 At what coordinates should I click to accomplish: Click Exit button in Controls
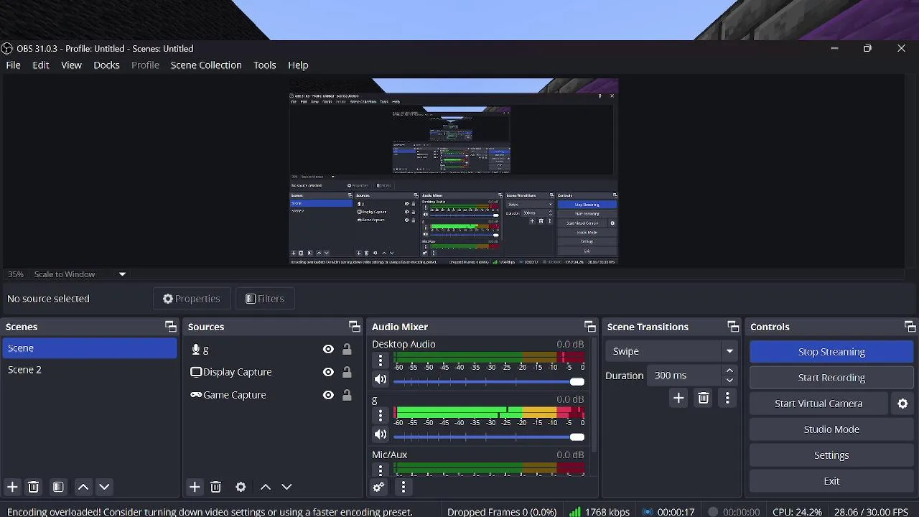pyautogui.click(x=831, y=481)
